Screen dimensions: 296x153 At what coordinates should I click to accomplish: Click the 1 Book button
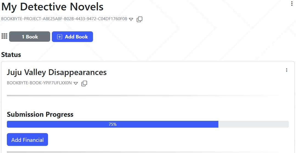tap(30, 37)
